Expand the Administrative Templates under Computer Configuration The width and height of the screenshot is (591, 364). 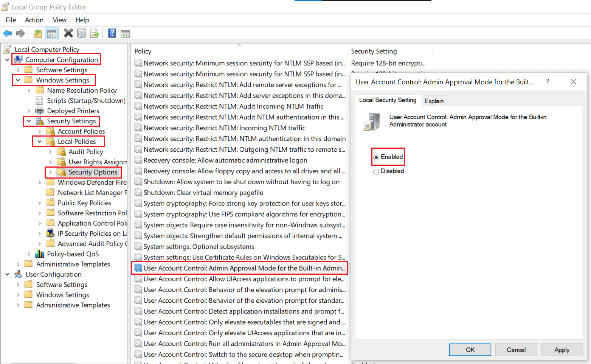[18, 264]
